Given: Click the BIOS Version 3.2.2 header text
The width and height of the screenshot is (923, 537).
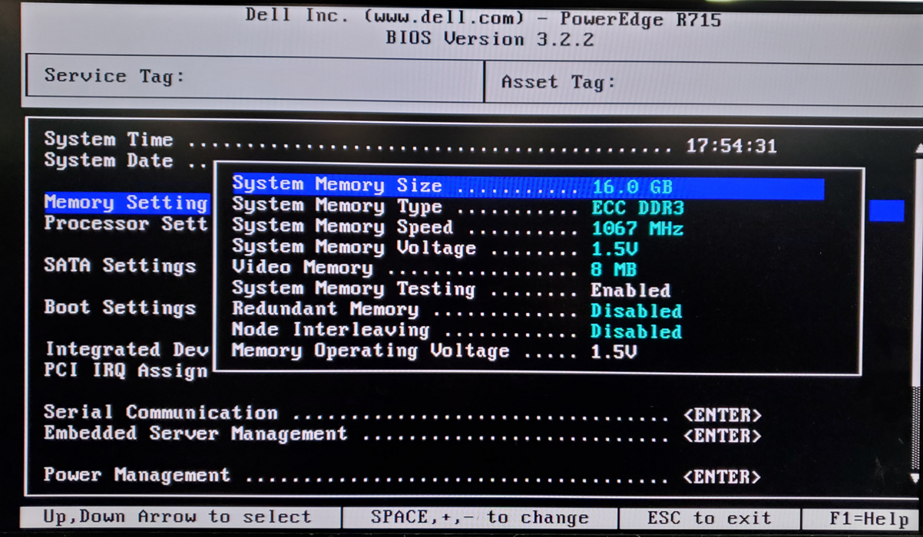Looking at the screenshot, I should [490, 39].
